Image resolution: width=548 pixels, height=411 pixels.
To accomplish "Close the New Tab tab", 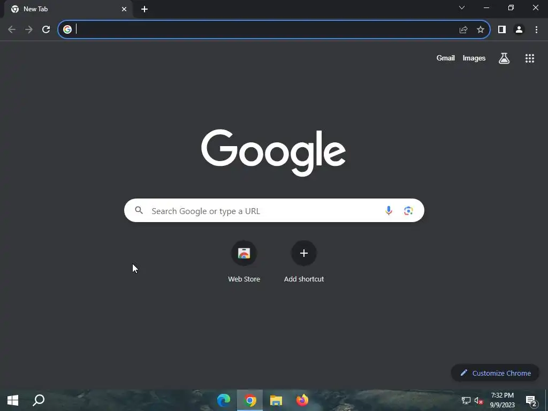I will click(124, 9).
